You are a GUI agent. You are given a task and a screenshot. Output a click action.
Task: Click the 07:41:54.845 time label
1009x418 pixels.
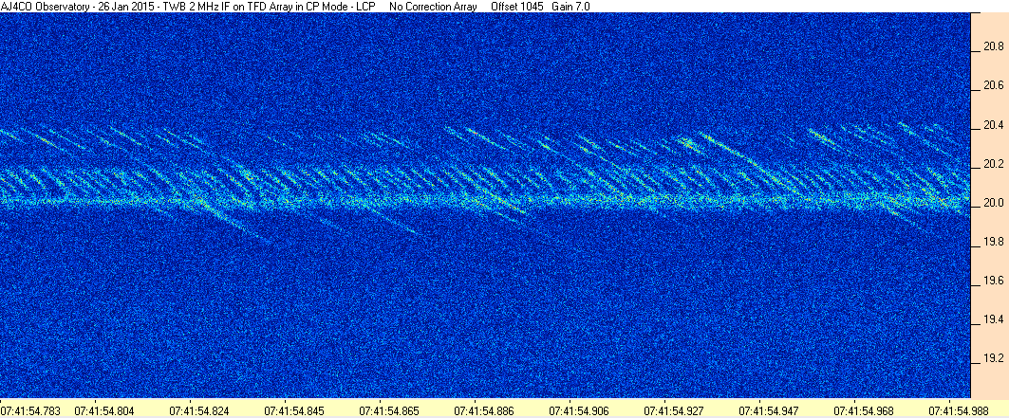pos(292,409)
